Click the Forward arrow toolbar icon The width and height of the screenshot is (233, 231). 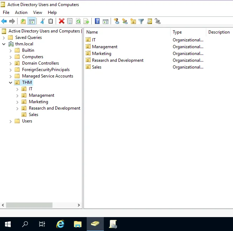[x=12, y=21]
